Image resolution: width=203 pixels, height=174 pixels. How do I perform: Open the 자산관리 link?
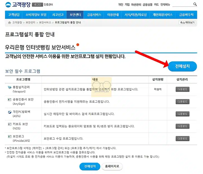click(136, 5)
